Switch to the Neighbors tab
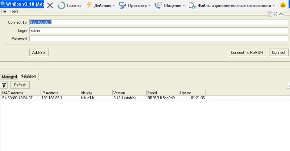290x151 pixels. pyautogui.click(x=29, y=76)
